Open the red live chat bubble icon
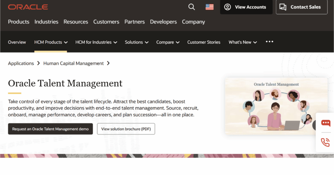This screenshot has height=175, width=334. click(x=326, y=123)
